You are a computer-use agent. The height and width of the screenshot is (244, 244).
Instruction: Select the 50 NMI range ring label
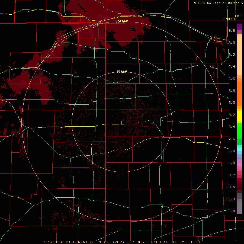coord(122,72)
